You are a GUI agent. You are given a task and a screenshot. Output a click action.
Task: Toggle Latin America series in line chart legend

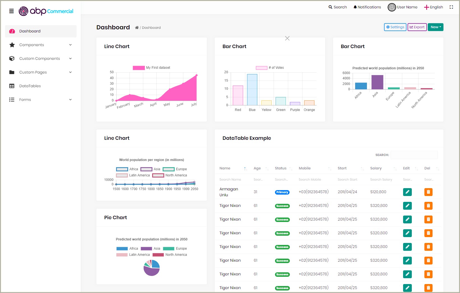pos(133,175)
